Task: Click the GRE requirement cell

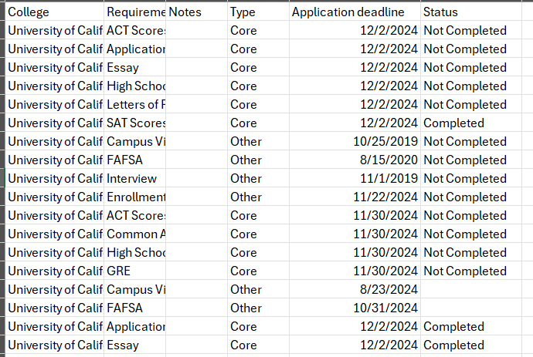Action: click(x=136, y=271)
